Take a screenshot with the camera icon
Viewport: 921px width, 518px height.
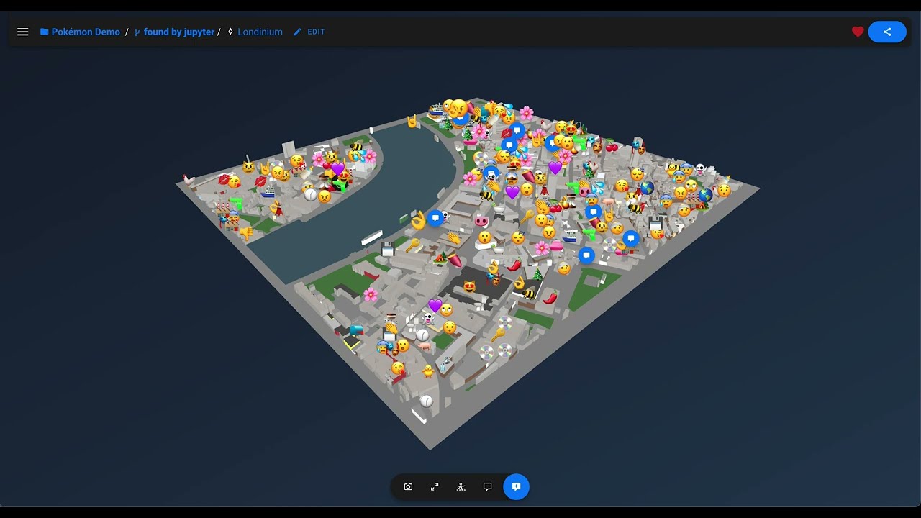(x=408, y=487)
